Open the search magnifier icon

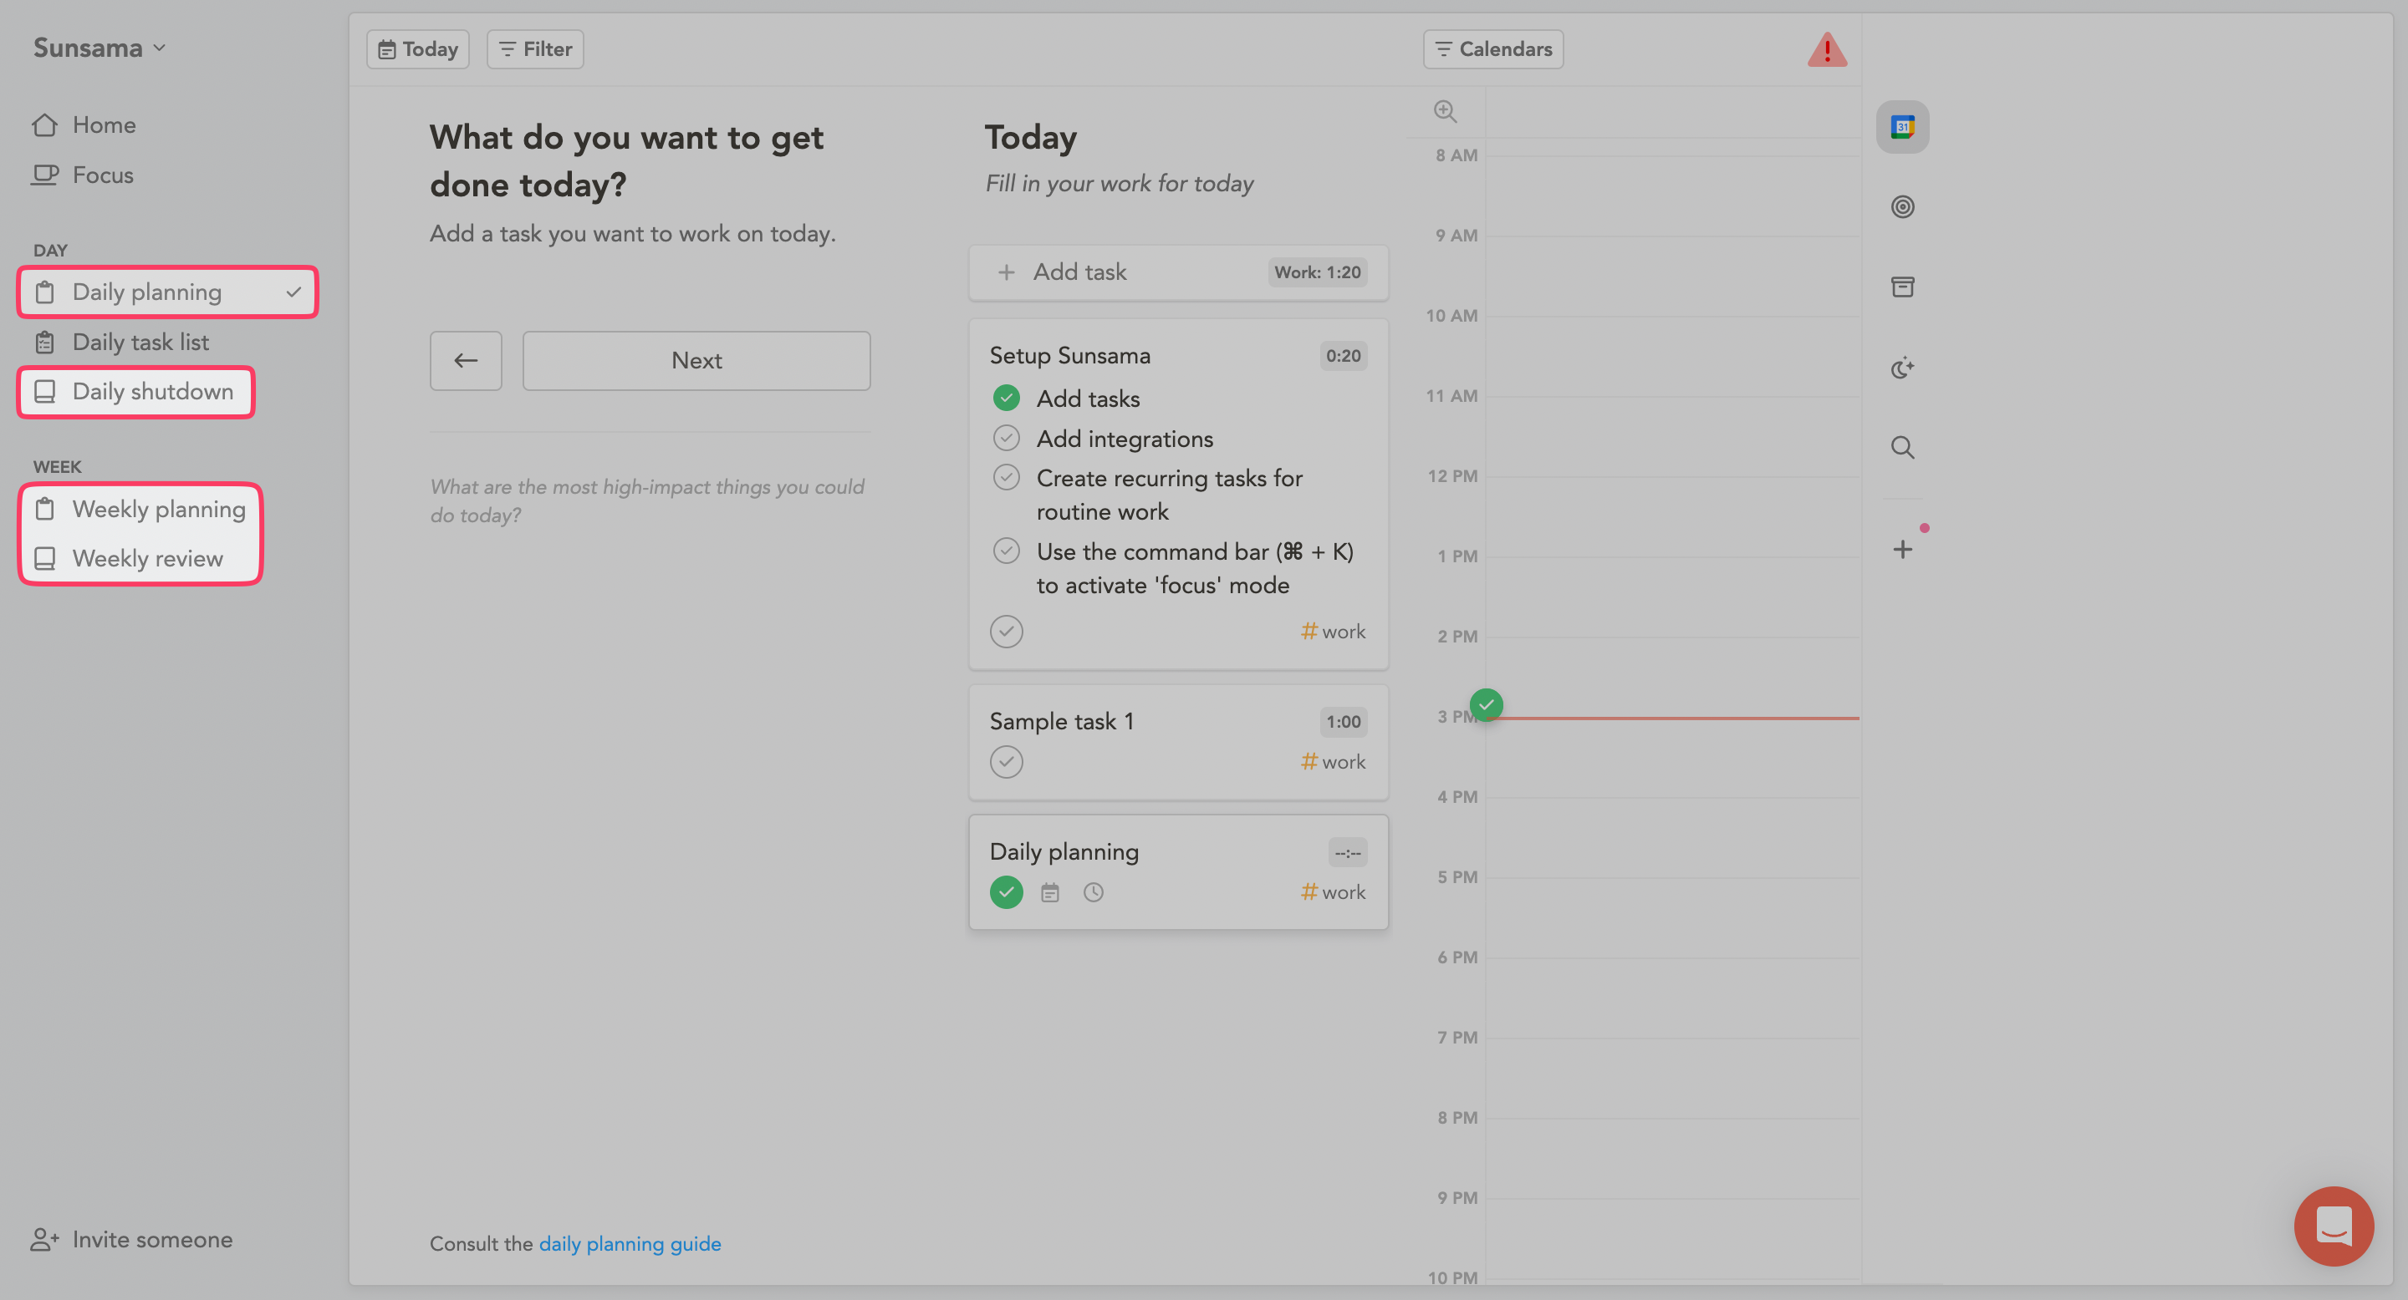click(x=1902, y=447)
